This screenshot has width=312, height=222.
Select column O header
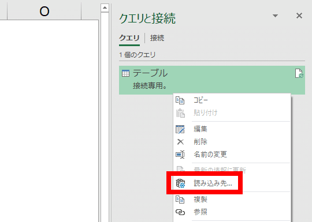click(44, 11)
